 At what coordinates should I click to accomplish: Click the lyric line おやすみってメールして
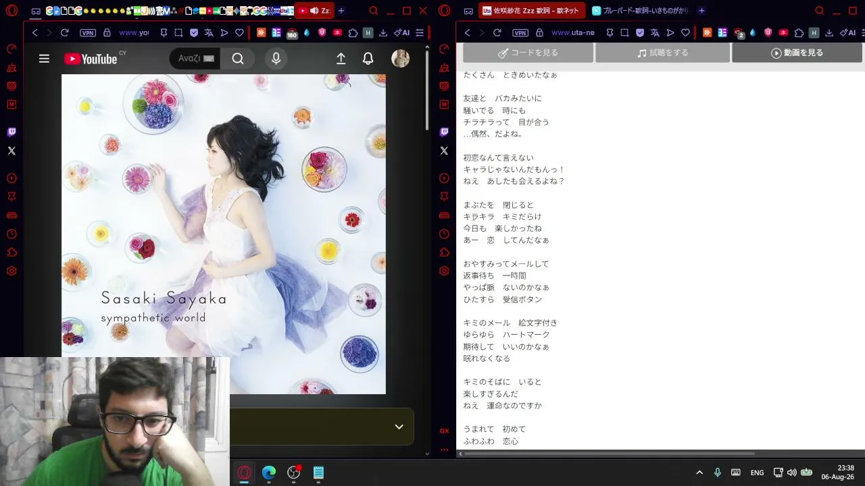pyautogui.click(x=506, y=264)
